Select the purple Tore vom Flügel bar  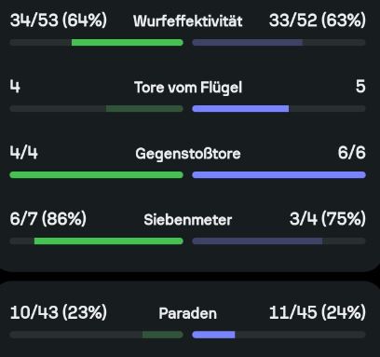(240, 109)
